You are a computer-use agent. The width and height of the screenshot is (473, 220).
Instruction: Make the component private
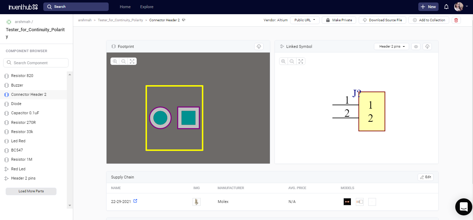pos(339,20)
